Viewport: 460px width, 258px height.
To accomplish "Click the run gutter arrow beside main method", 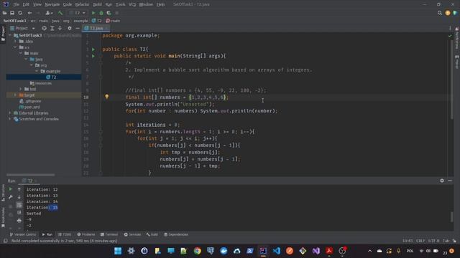I will click(93, 56).
